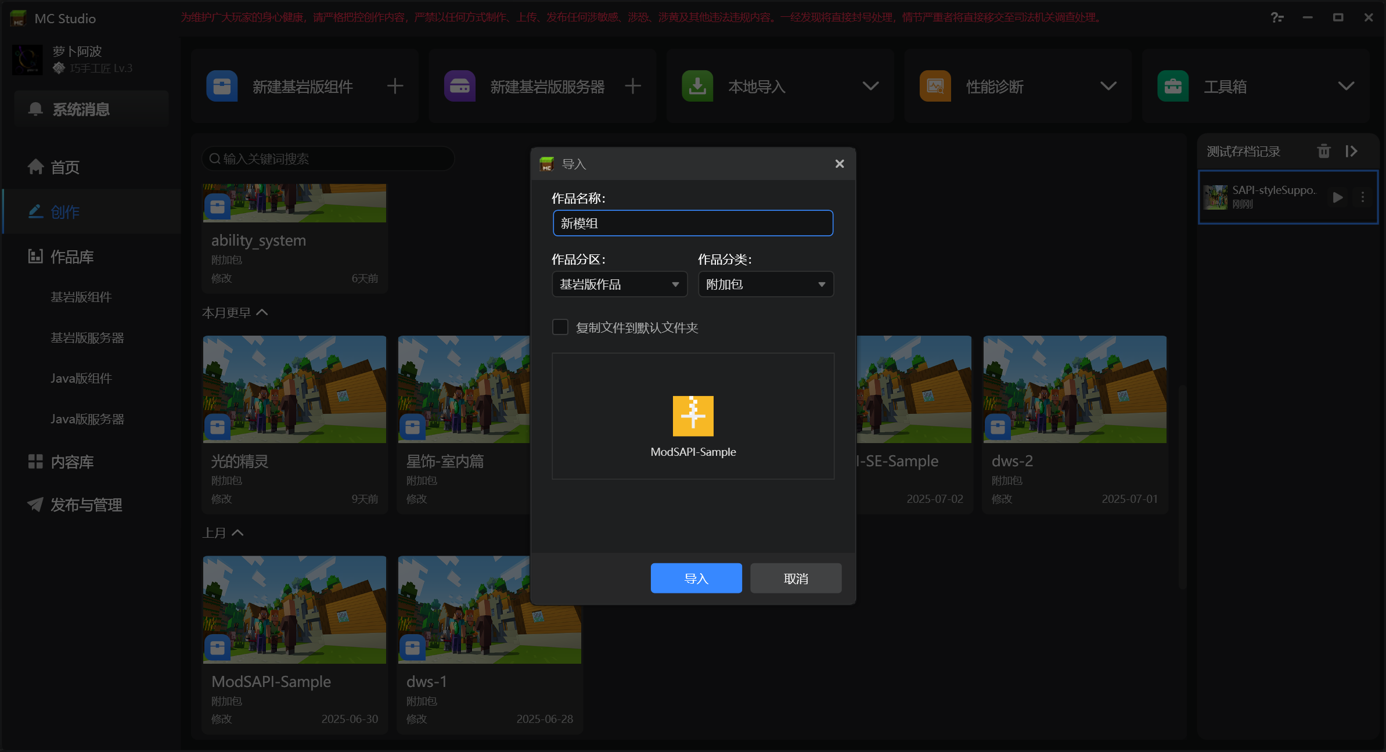Viewport: 1386px width, 752px height.
Task: Open the 作品分区 dropdown
Action: click(x=619, y=284)
